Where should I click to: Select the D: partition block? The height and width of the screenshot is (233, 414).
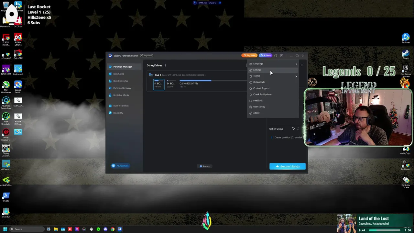(171, 84)
